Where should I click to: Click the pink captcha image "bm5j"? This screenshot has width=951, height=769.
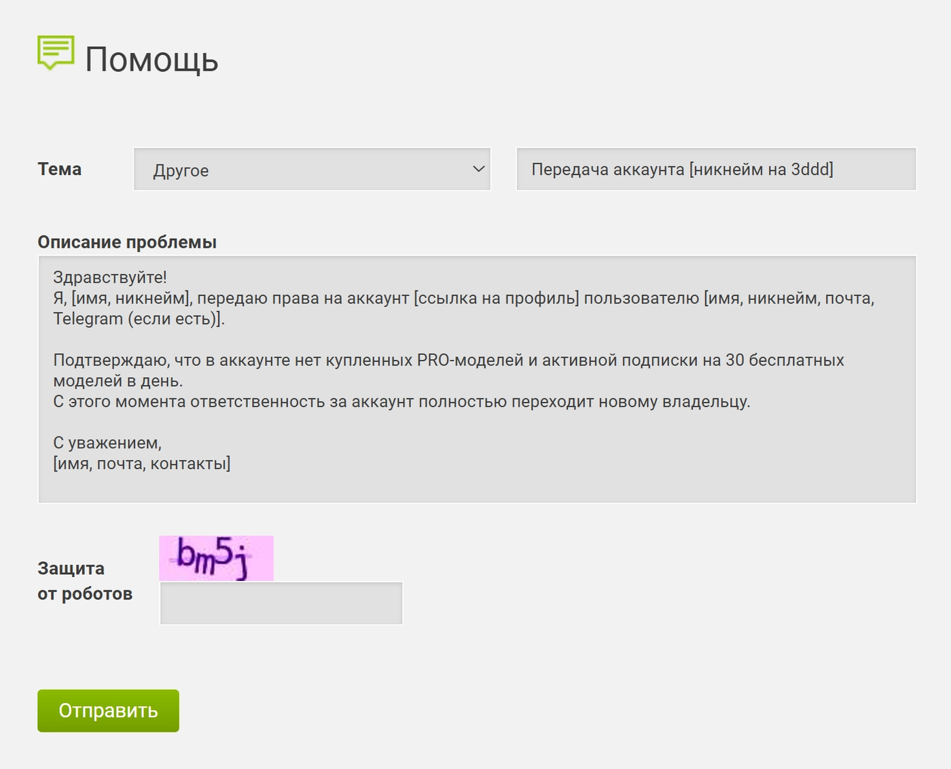[216, 558]
